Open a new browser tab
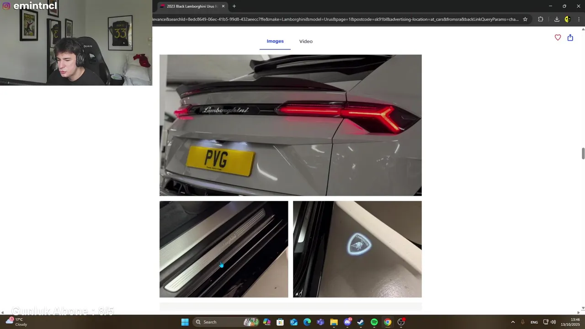The width and height of the screenshot is (585, 329). 234,6
